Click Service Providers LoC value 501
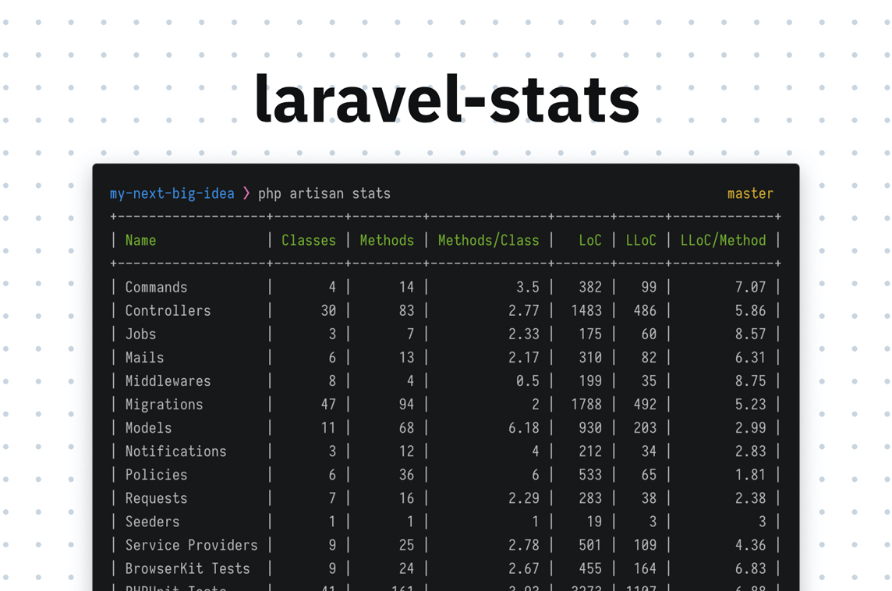The height and width of the screenshot is (591, 892). point(590,545)
